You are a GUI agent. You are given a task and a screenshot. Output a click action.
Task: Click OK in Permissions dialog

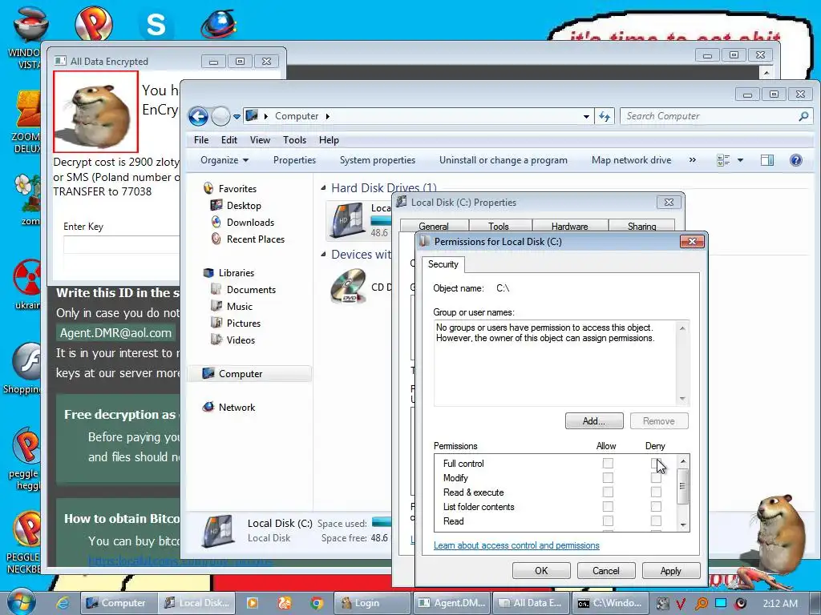(541, 570)
